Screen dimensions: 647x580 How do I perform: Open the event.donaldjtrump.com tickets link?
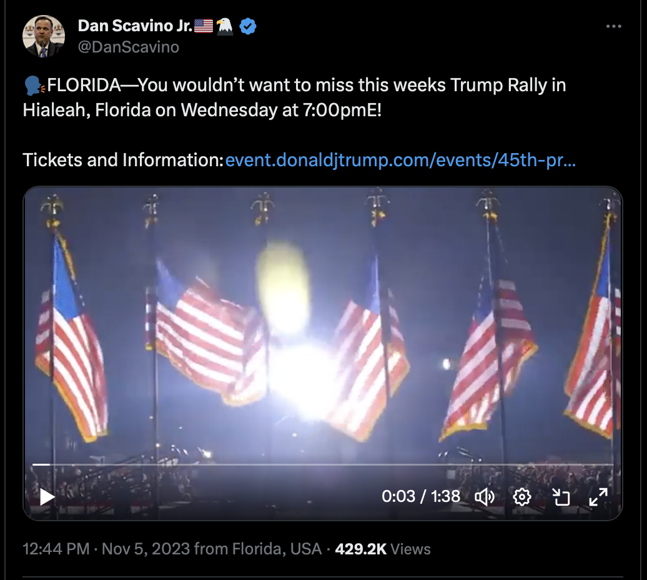click(x=400, y=160)
